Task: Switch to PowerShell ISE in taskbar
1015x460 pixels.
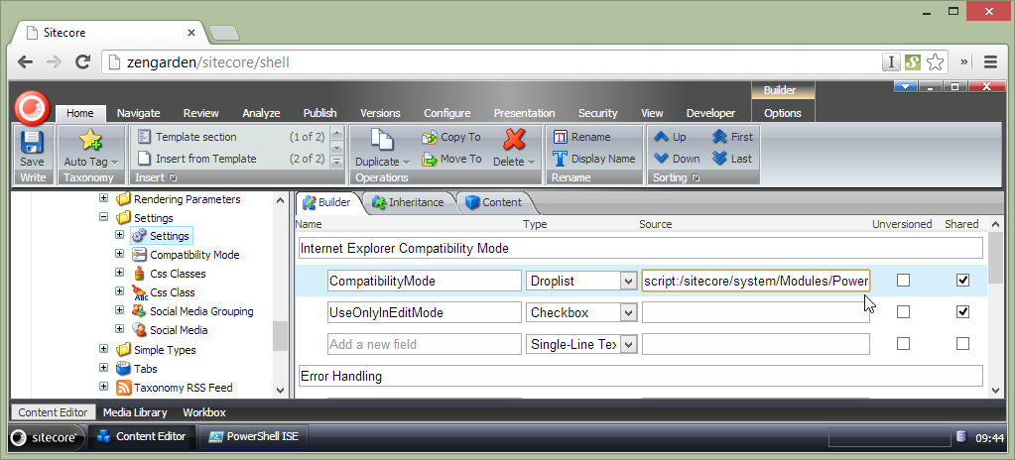Action: (x=253, y=436)
